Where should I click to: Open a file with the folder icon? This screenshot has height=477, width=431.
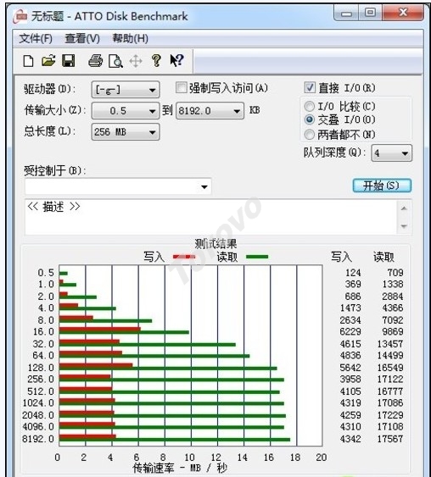pos(48,60)
